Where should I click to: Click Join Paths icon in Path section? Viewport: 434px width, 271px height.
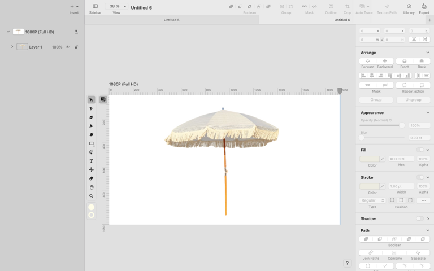371,252
